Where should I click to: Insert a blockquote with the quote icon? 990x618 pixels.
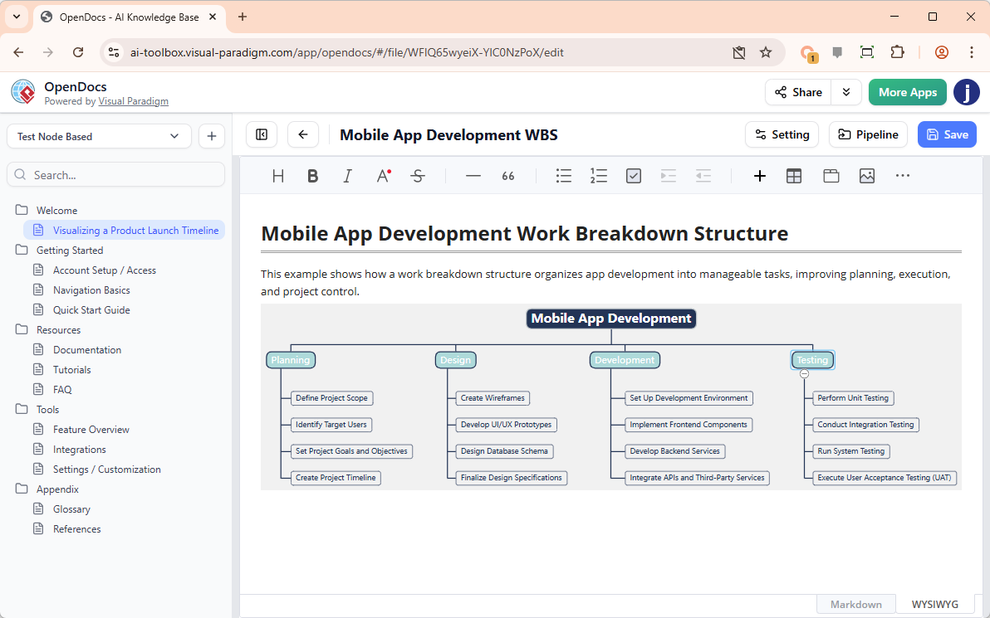click(x=508, y=176)
